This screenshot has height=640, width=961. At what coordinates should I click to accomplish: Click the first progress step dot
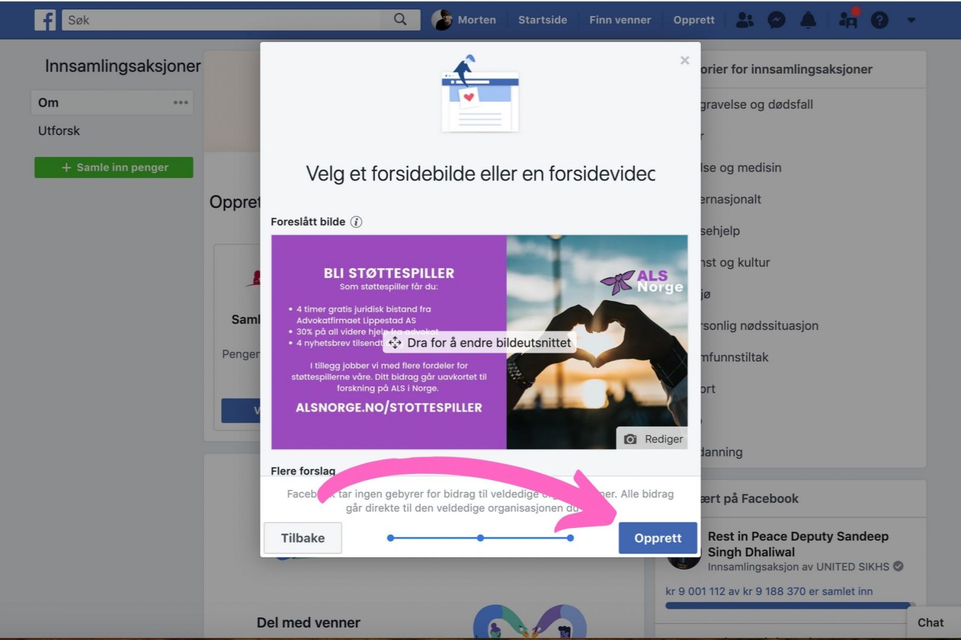pos(390,538)
